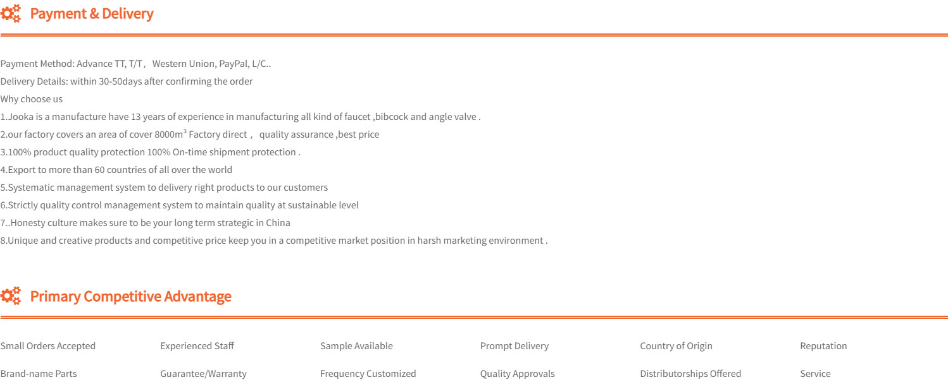
Task: Click the Quality Approvals item
Action: coord(518,374)
